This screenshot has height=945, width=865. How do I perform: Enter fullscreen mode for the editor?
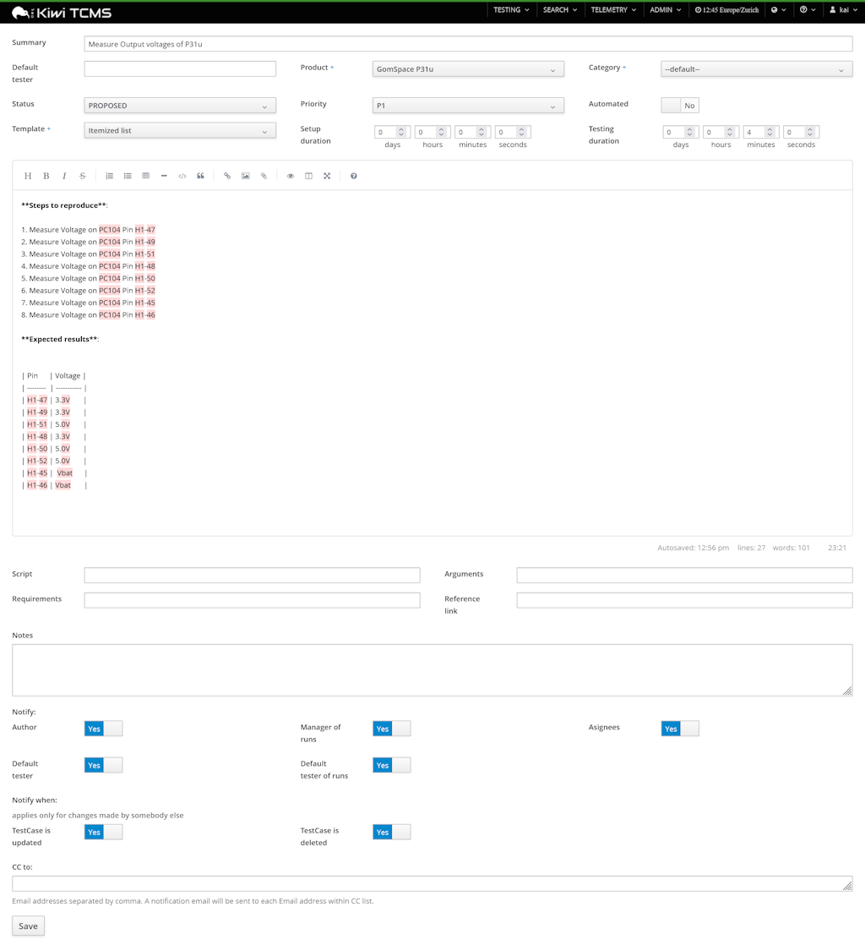coord(327,175)
